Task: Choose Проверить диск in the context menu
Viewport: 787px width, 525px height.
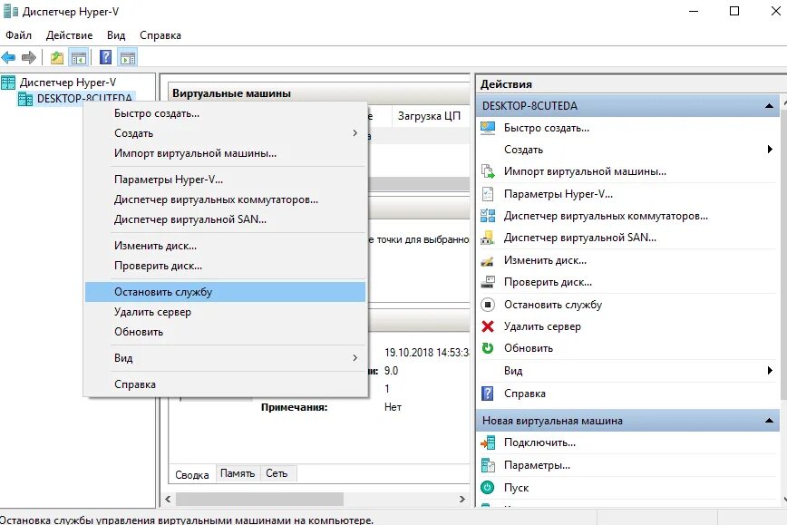Action: [x=226, y=266]
